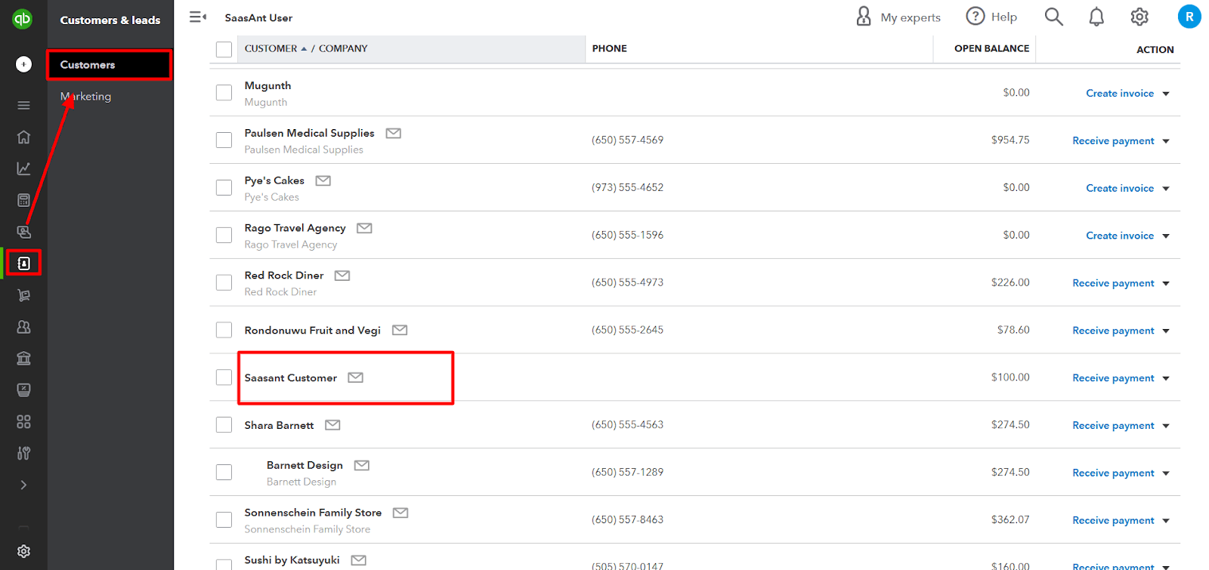
Task: Open action dropdown arrow for Shara Barnett
Action: point(1166,426)
